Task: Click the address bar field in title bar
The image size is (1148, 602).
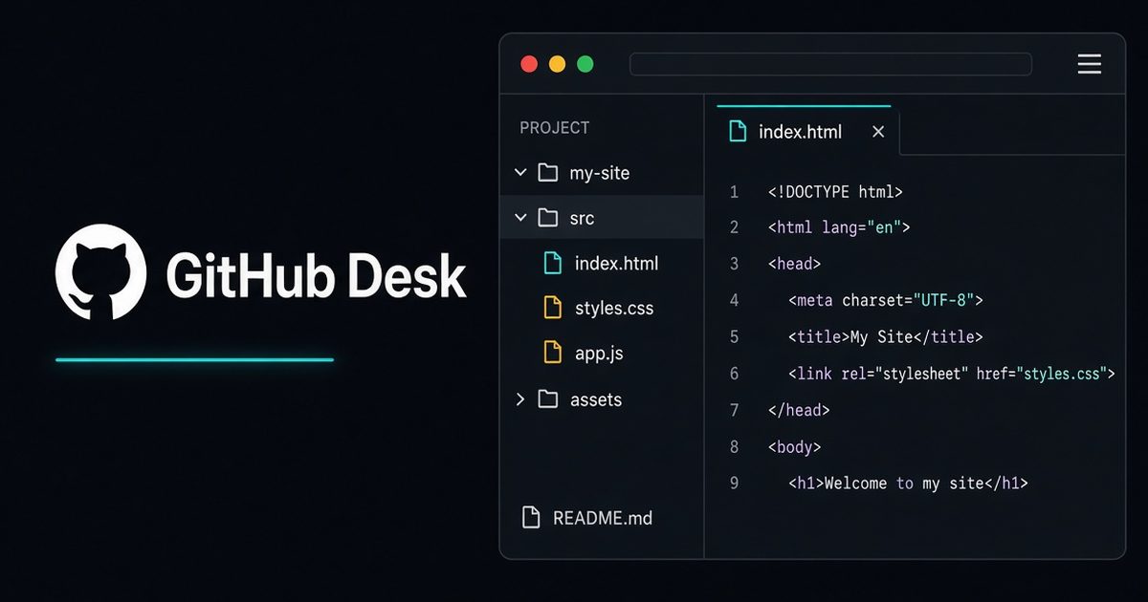Action: point(830,64)
